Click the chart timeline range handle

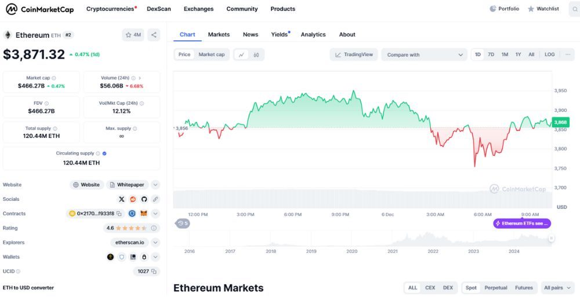coord(552,238)
